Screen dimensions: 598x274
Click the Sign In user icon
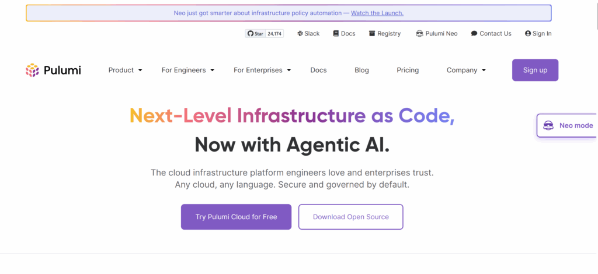pyautogui.click(x=528, y=34)
